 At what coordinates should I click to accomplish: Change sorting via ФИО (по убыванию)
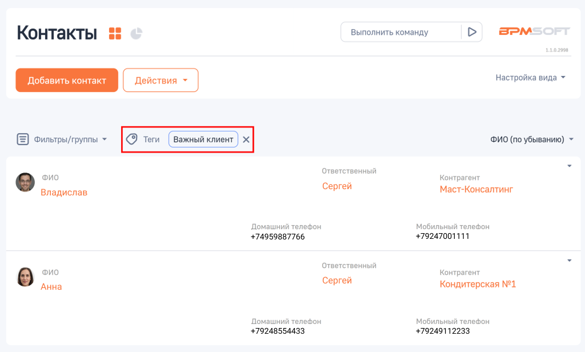point(531,139)
